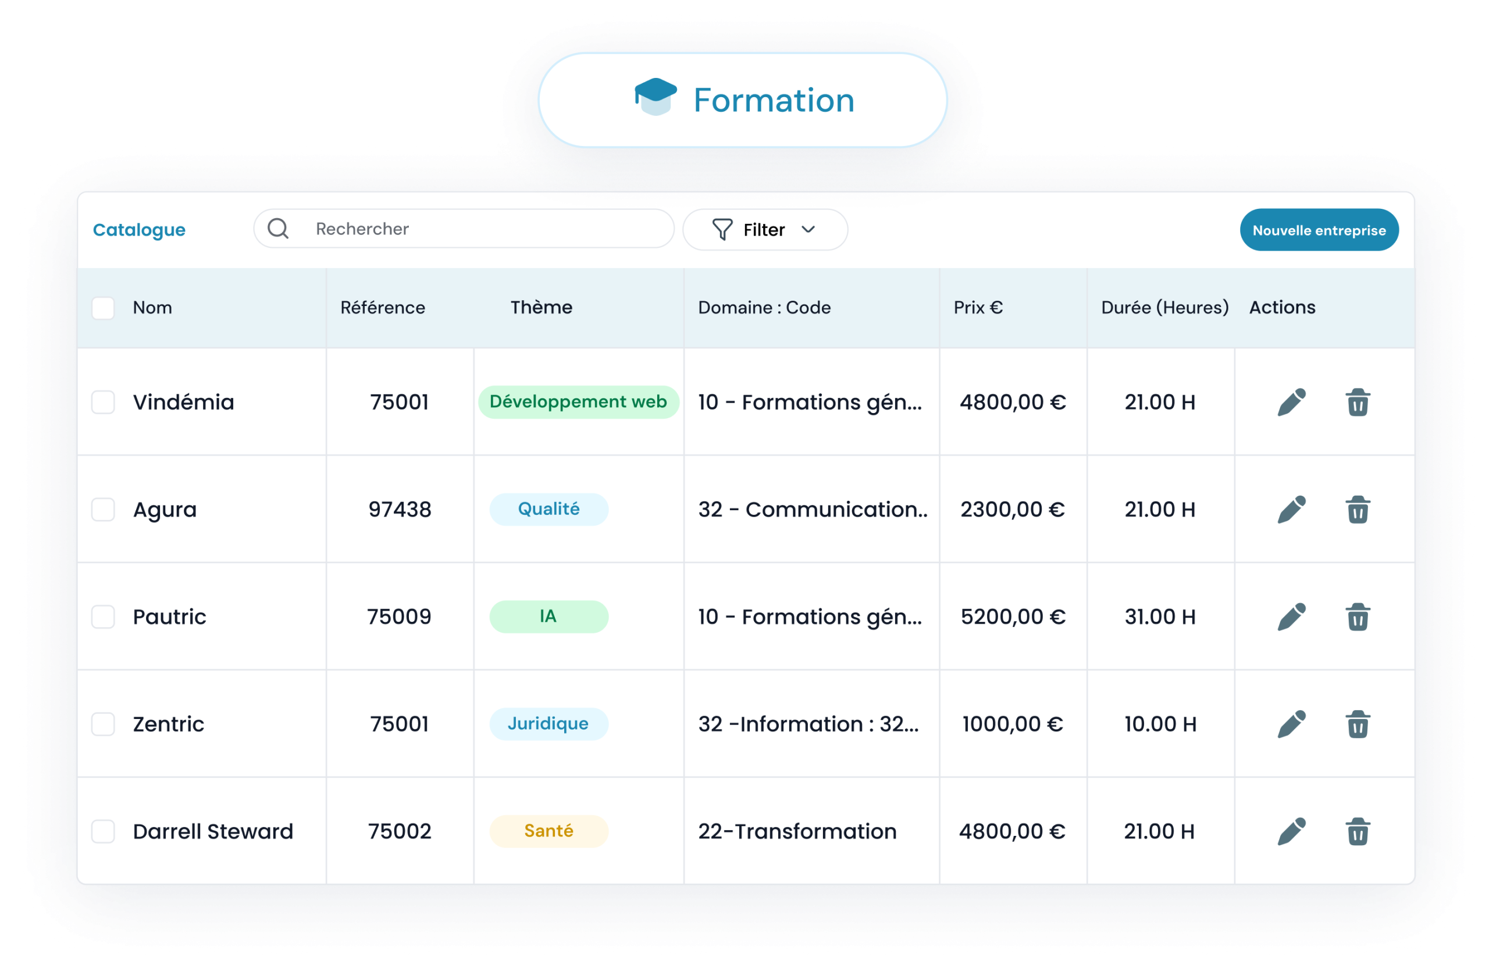Select the Darrell Steward row checkbox
Viewport: 1489px width, 972px height.
103,831
